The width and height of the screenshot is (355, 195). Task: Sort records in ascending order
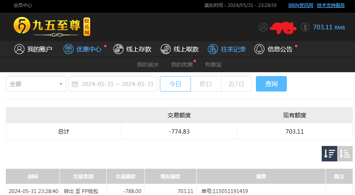tap(345, 154)
